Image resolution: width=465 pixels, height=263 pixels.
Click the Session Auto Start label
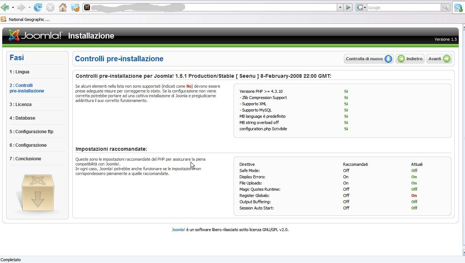click(256, 208)
